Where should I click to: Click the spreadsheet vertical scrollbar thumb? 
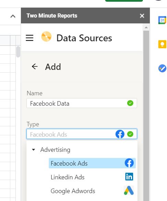(x=18, y=52)
